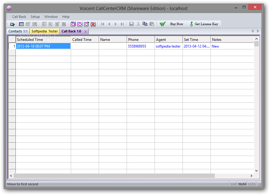Click the green shopping cart icon
This screenshot has height=195, width=270.
163,24
